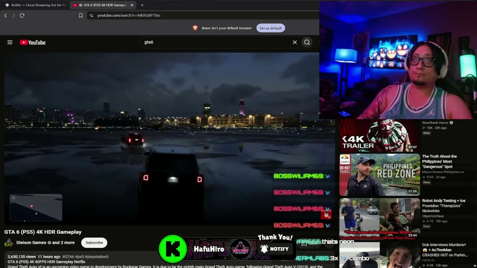The width and height of the screenshot is (477, 268).
Task: Reload the current page
Action: pos(22,15)
